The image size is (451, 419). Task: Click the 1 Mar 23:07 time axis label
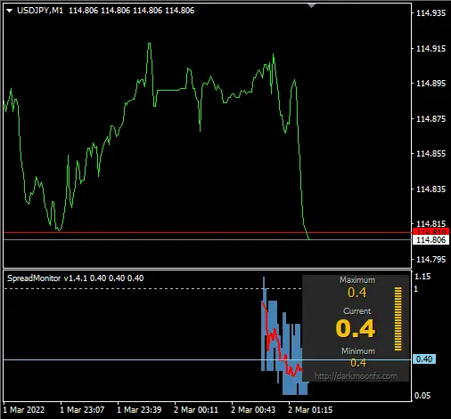point(82,410)
